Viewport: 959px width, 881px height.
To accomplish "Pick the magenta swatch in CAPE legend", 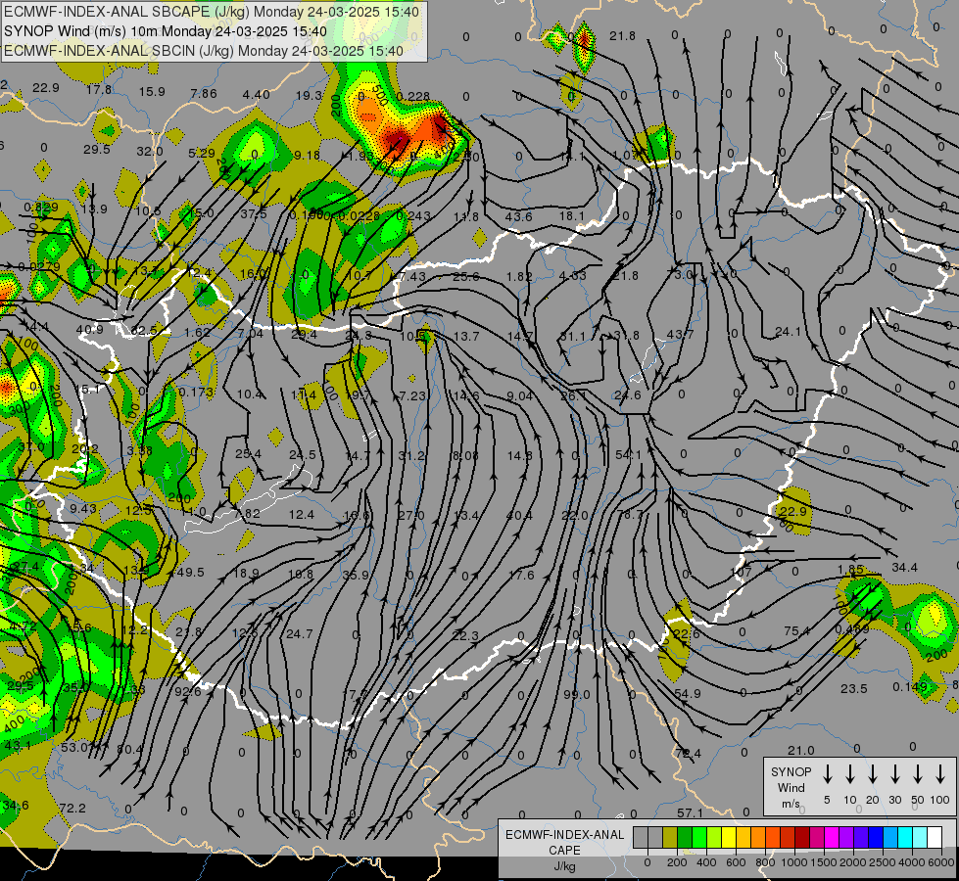I will tap(832, 837).
